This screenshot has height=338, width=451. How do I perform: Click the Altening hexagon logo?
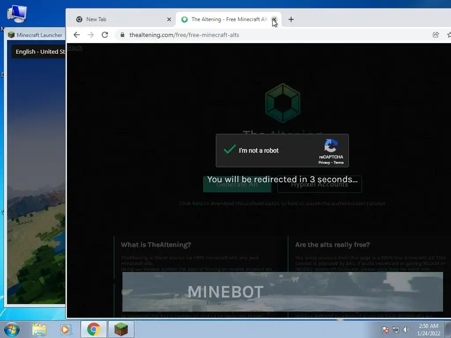[282, 103]
